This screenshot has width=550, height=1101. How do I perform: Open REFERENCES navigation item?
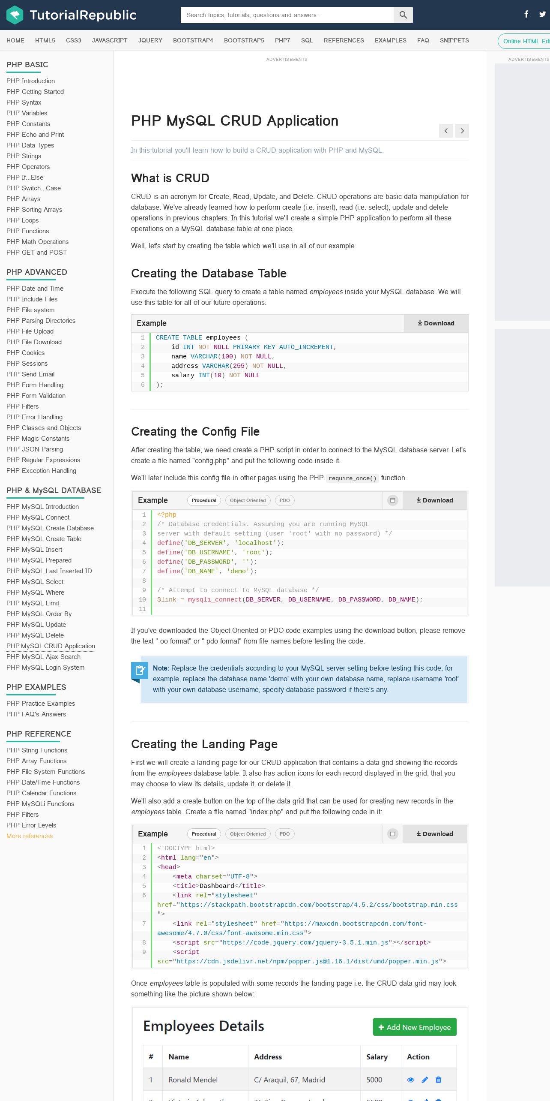tap(344, 40)
